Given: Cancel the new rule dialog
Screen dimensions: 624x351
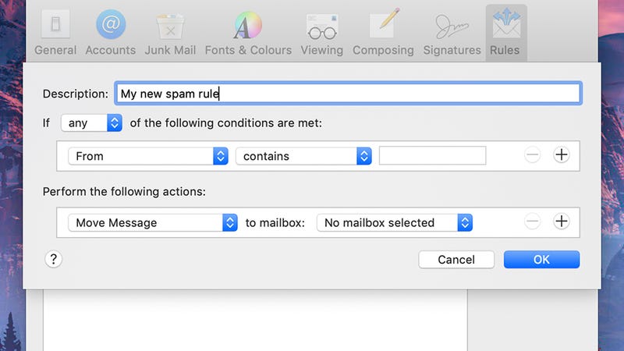Looking at the screenshot, I should [x=456, y=260].
